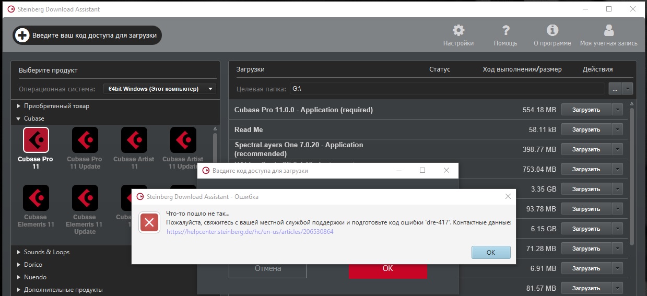Open the operating system dropdown
This screenshot has height=296, width=647.
160,89
